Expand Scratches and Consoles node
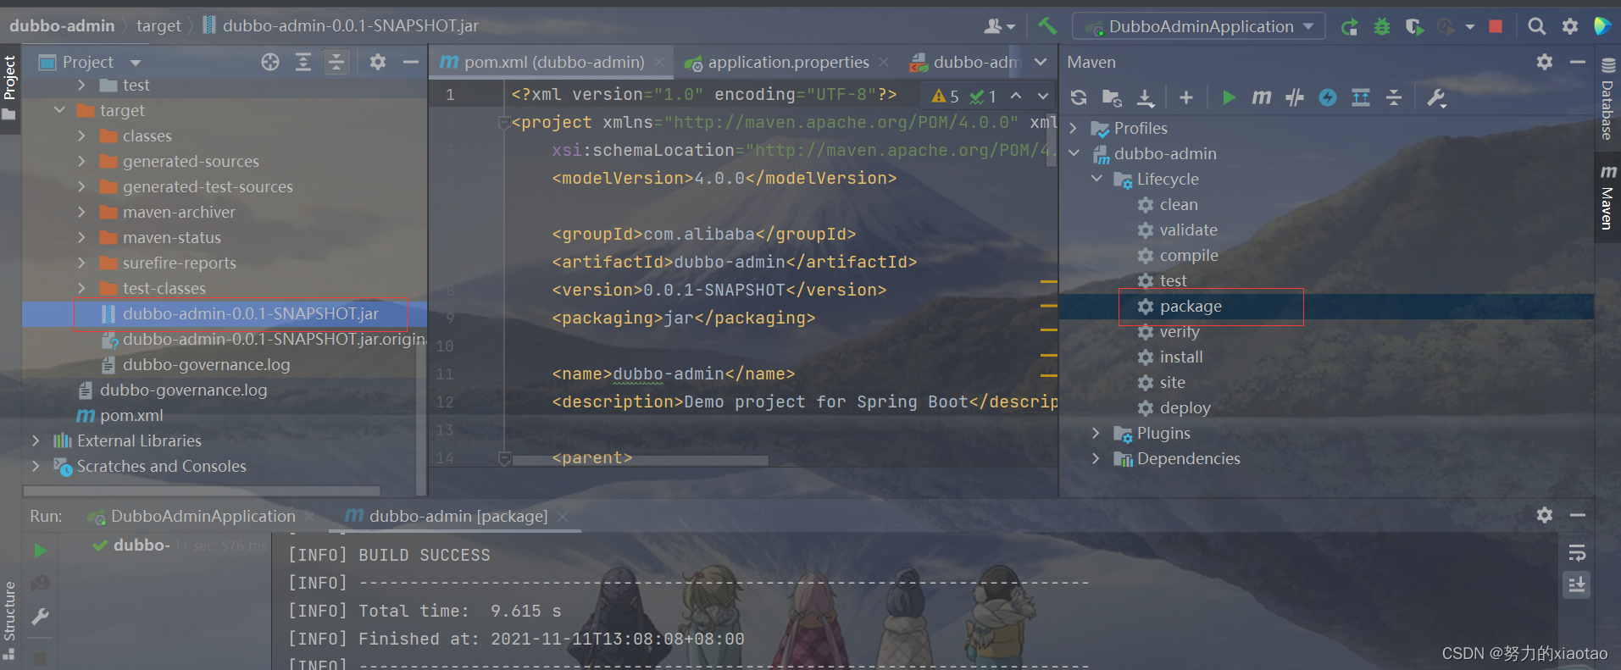The height and width of the screenshot is (670, 1621). (36, 466)
